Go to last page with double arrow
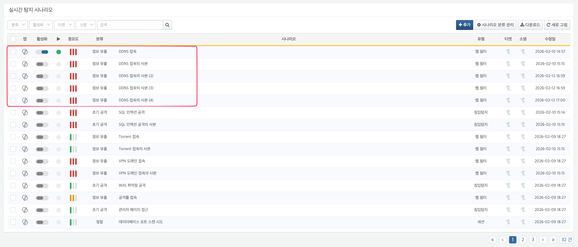 point(553,240)
